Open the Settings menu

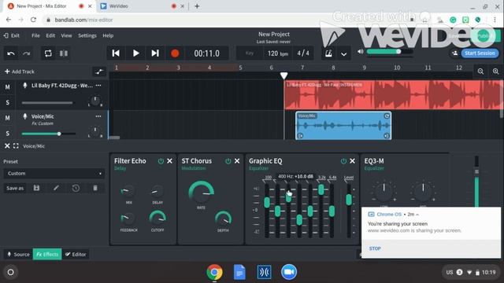[87, 35]
